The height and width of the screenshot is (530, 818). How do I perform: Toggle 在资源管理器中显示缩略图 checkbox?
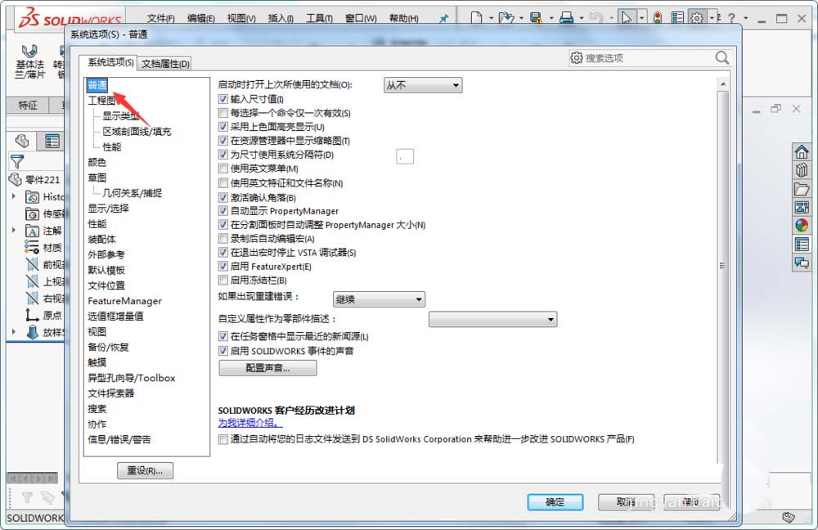(x=223, y=141)
